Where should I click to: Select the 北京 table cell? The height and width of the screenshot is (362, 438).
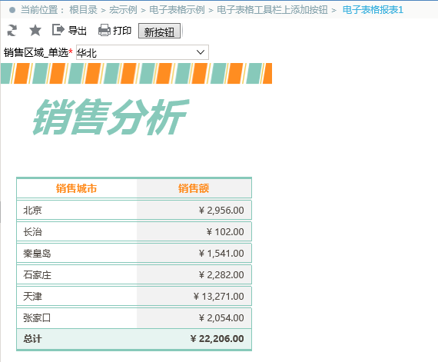click(x=77, y=210)
